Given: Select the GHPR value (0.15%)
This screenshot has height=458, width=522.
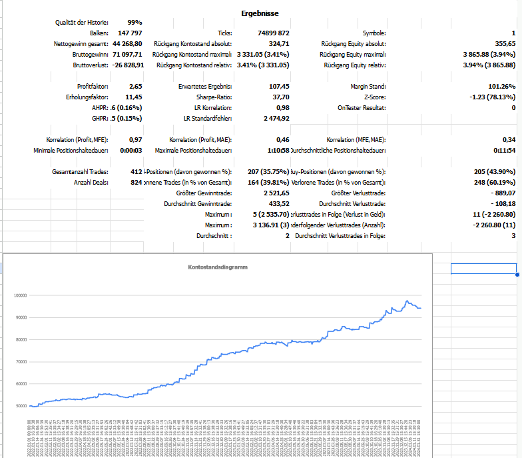Looking at the screenshot, I should pyautogui.click(x=127, y=119).
